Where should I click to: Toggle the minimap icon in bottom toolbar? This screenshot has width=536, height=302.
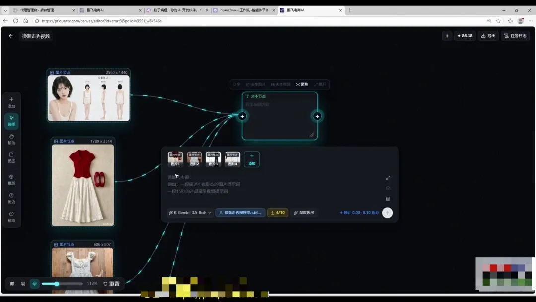point(12,284)
